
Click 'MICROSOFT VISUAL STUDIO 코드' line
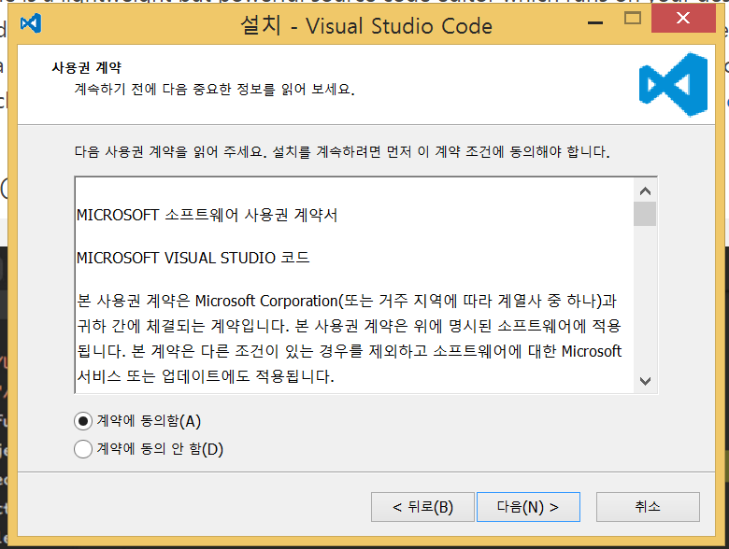click(x=193, y=258)
